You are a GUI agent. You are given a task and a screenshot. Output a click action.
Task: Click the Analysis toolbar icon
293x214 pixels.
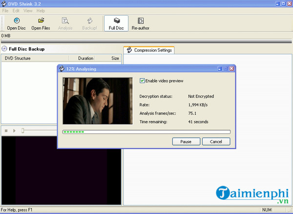pyautogui.click(x=65, y=23)
